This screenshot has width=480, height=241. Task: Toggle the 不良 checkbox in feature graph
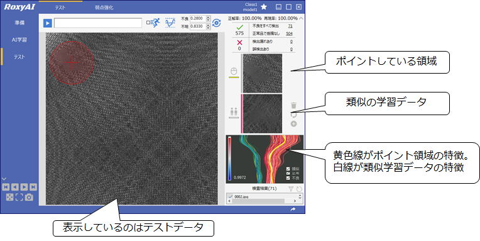pos(288,178)
